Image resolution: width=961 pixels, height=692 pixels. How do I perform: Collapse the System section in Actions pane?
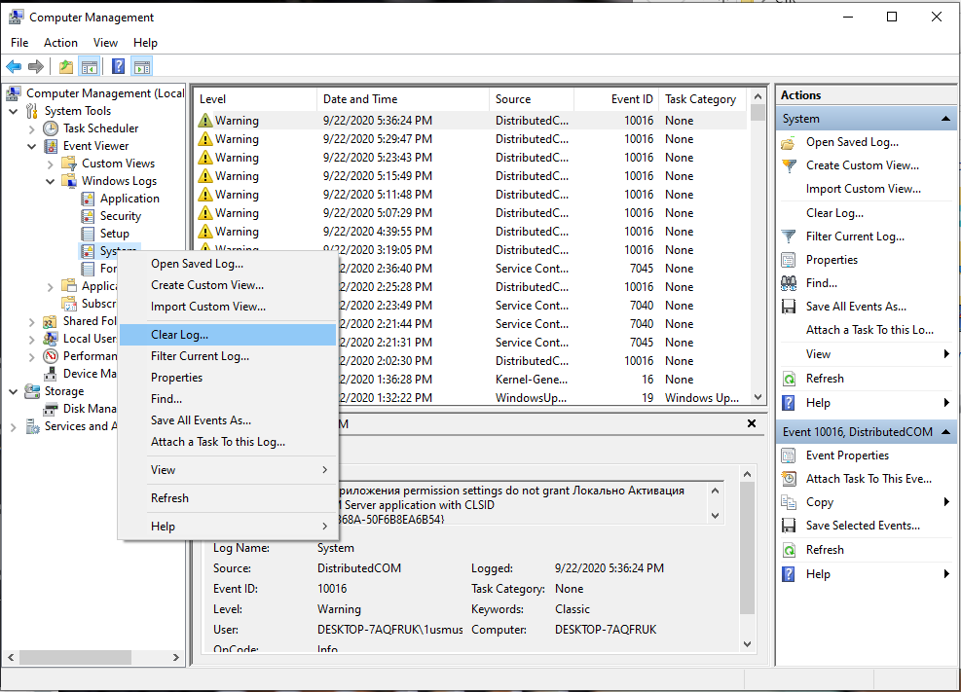[x=945, y=119]
